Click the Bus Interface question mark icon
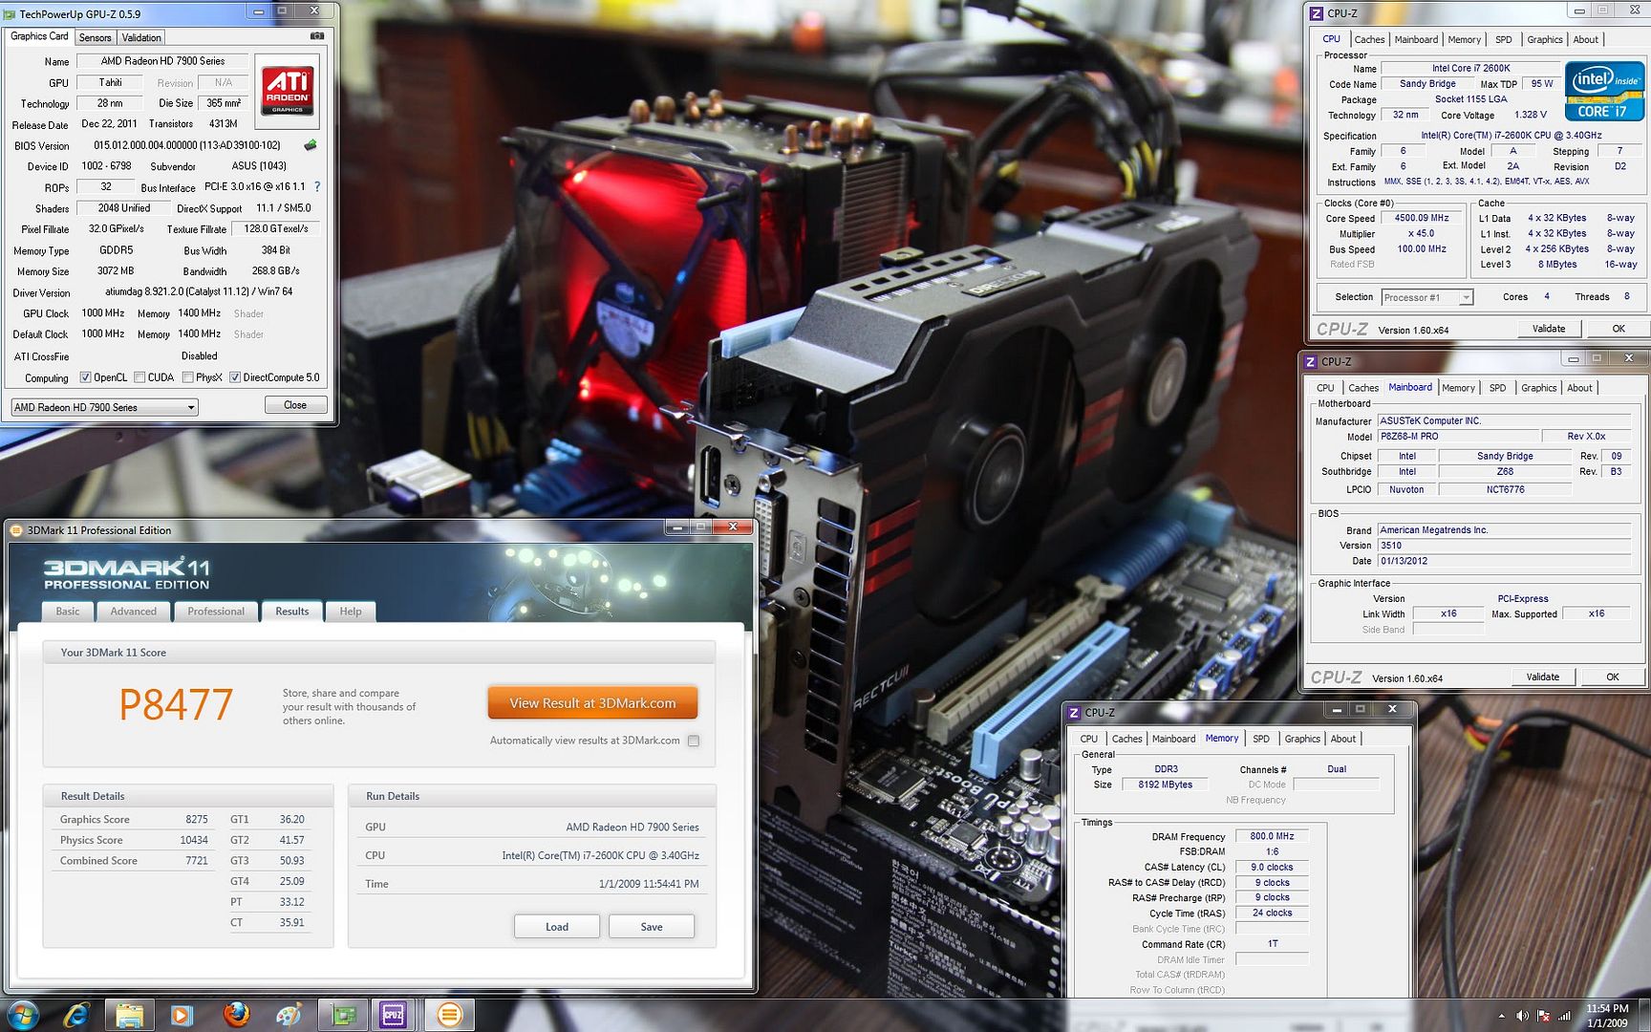Image resolution: width=1651 pixels, height=1032 pixels. pyautogui.click(x=317, y=187)
